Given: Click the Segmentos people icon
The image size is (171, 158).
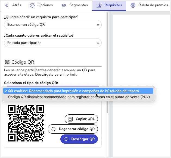Looking at the screenshot, I should 64,5.
